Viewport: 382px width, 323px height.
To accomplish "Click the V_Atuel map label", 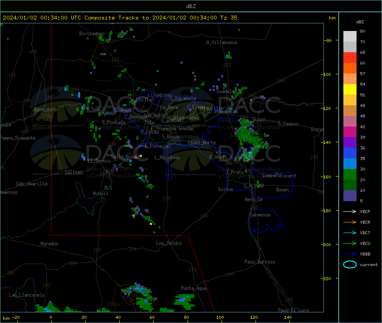I will click(x=218, y=157).
